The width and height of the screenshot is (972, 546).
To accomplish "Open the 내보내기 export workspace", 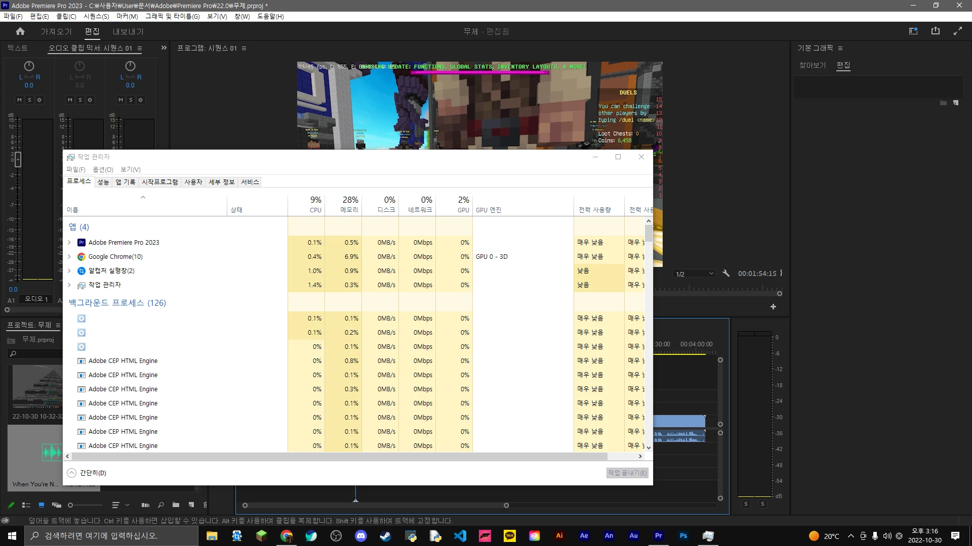I will click(128, 31).
